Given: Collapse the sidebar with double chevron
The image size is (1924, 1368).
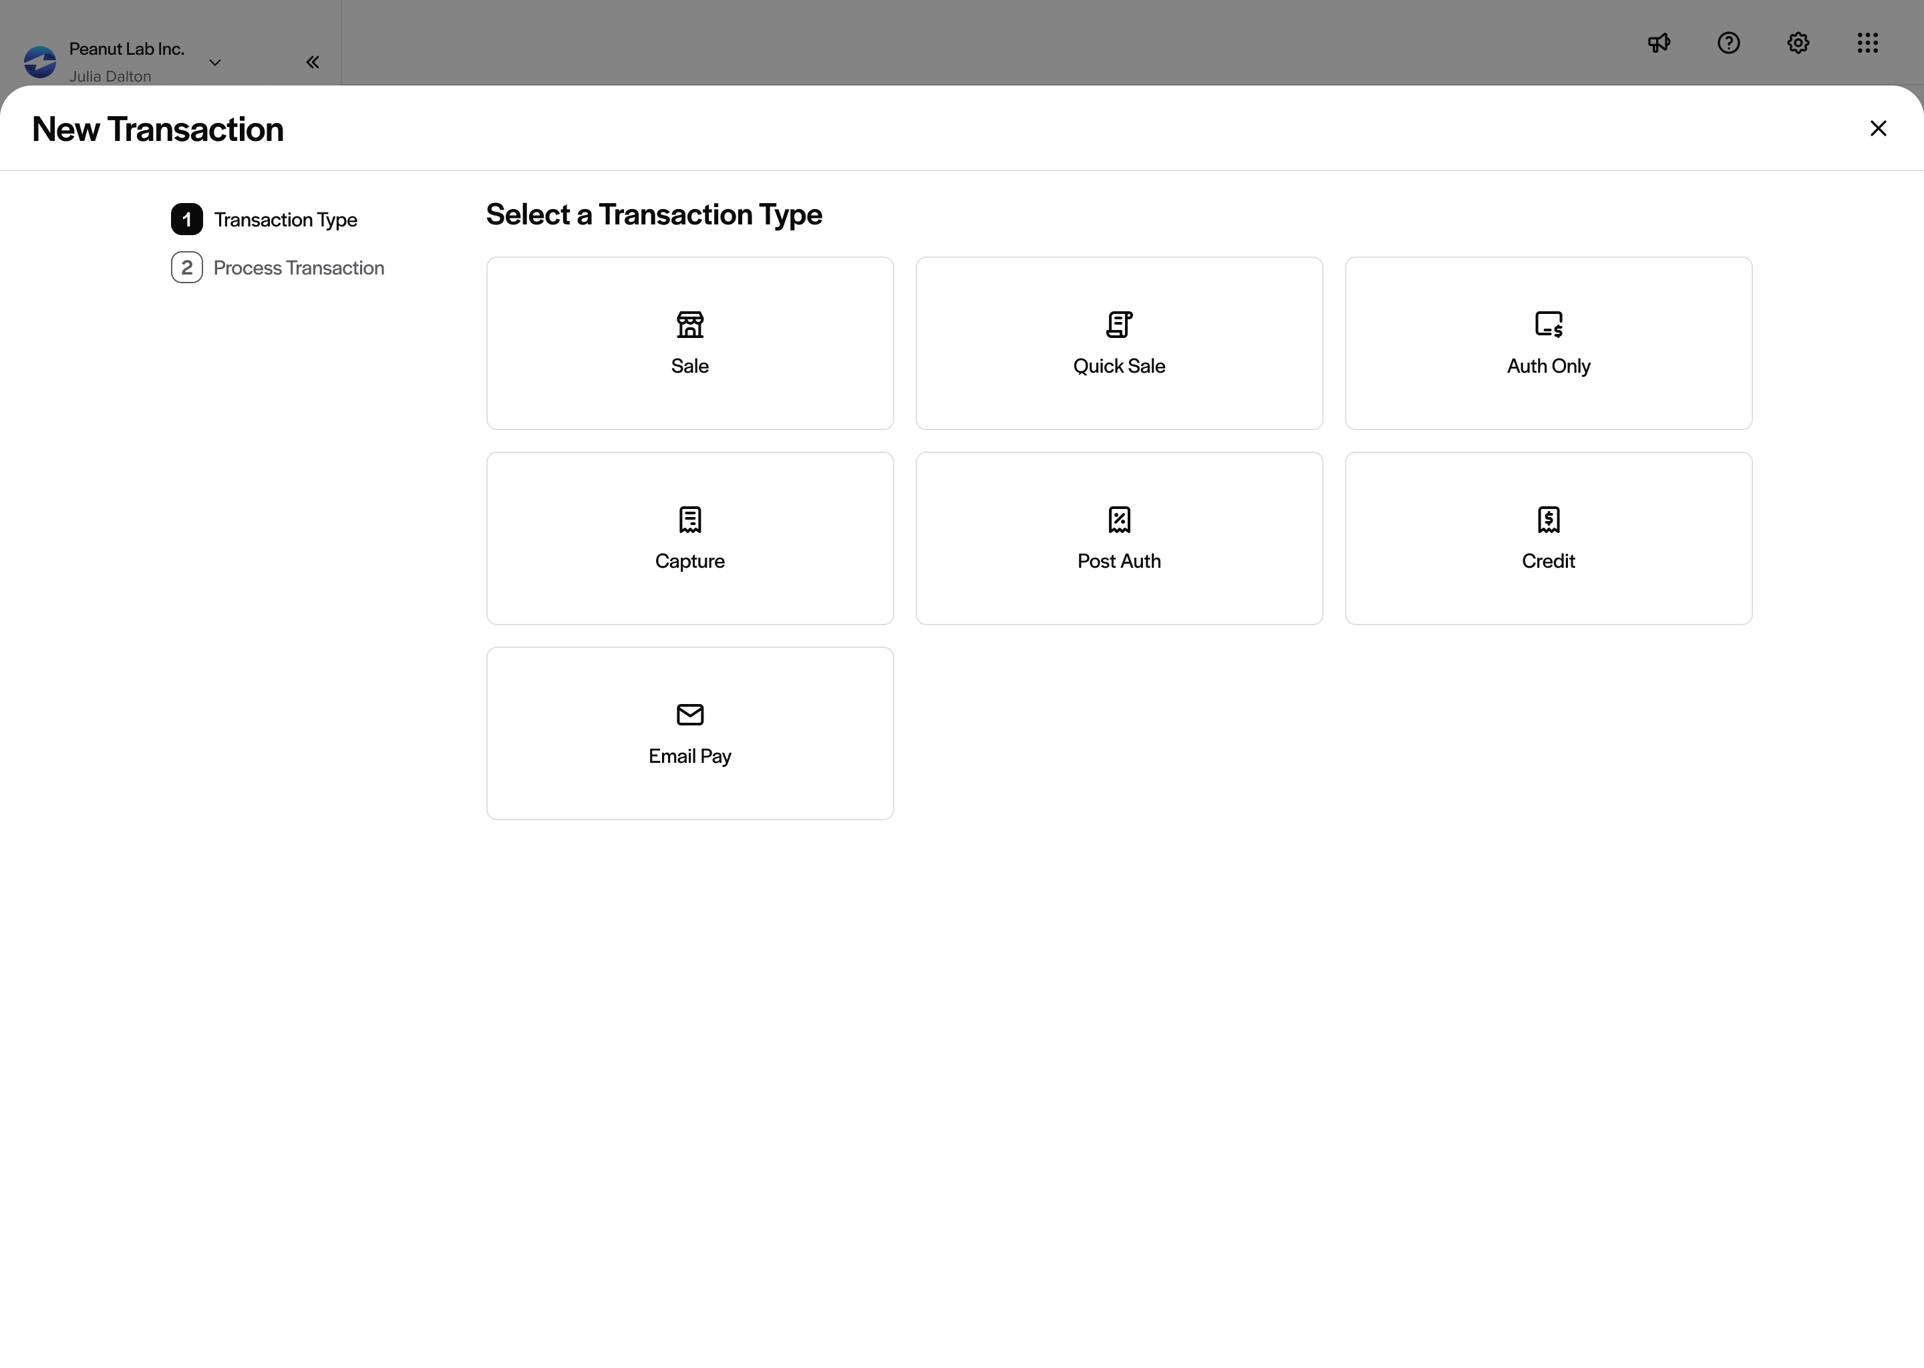Looking at the screenshot, I should click(313, 62).
